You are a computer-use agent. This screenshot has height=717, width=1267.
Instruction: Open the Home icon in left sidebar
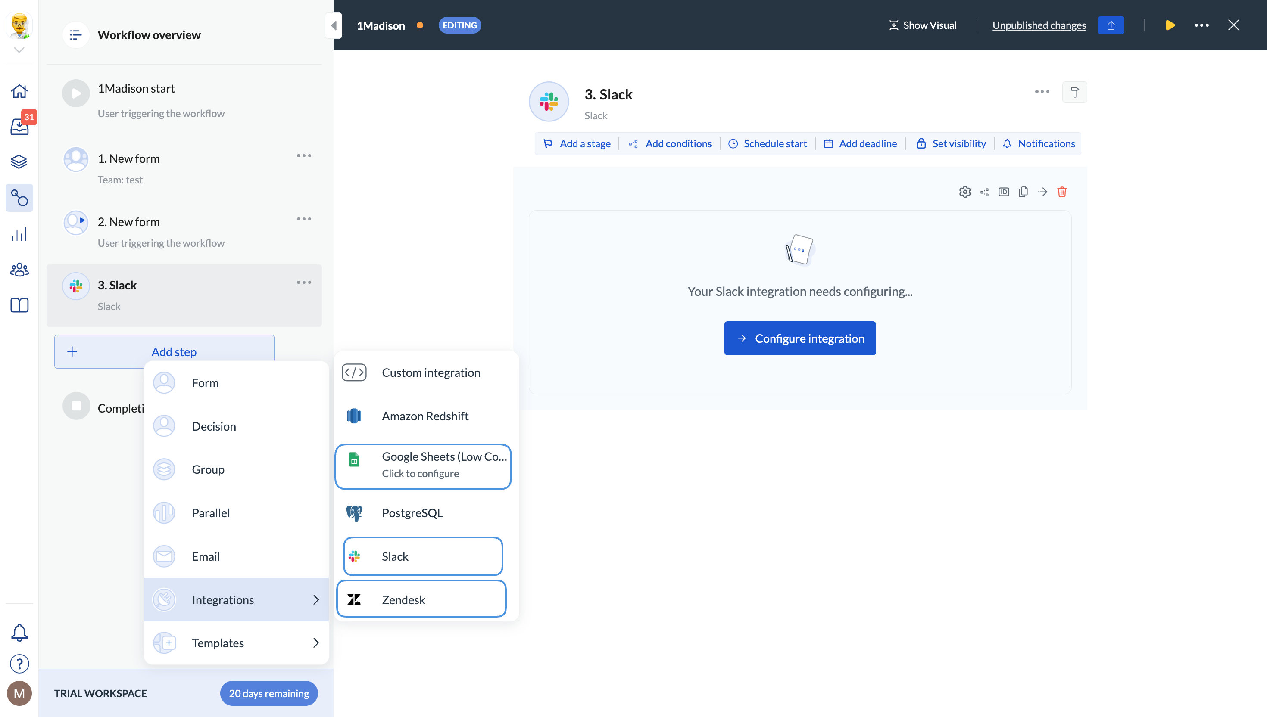(x=19, y=91)
